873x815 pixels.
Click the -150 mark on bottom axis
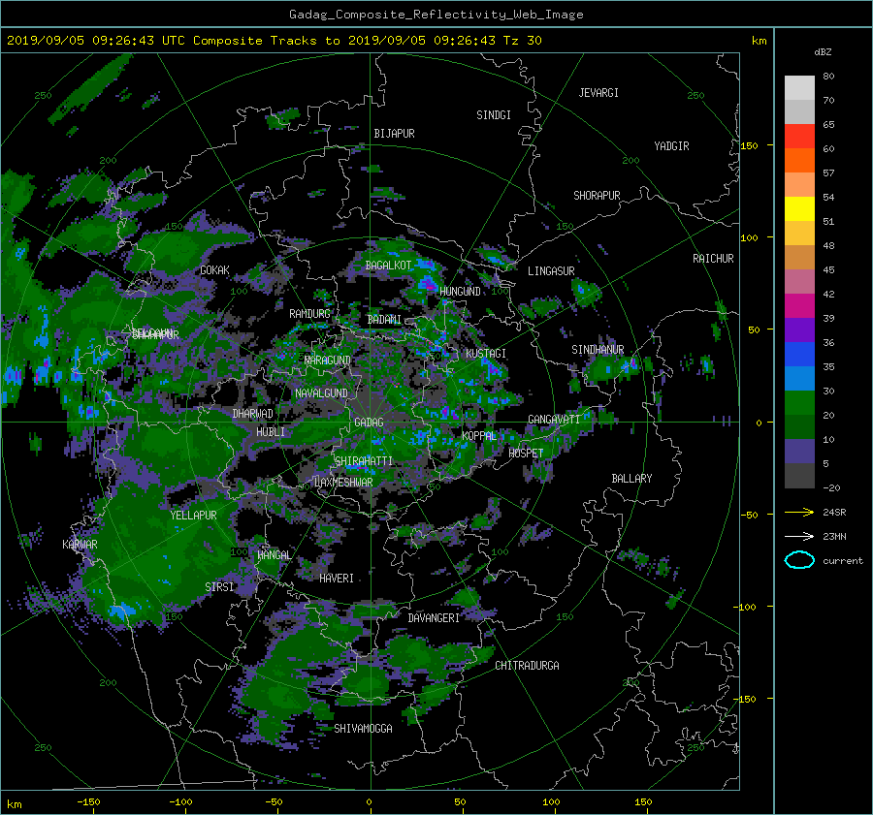pos(88,802)
